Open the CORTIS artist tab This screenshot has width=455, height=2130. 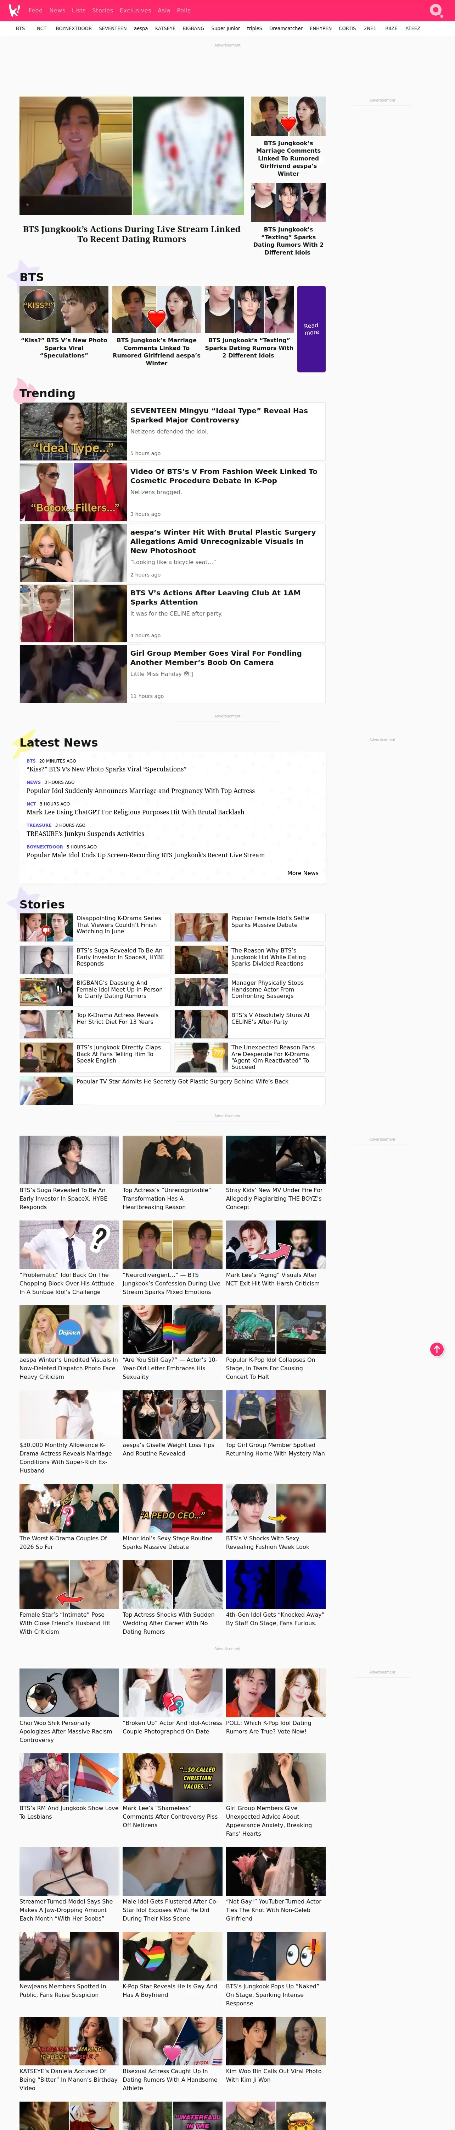pyautogui.click(x=348, y=28)
